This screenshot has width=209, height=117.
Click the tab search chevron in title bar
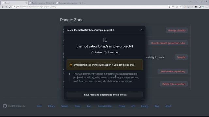191,2
